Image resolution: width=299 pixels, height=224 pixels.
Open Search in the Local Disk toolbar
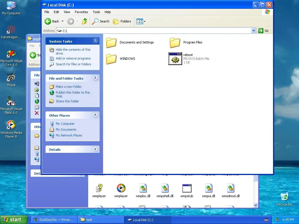(x=100, y=21)
